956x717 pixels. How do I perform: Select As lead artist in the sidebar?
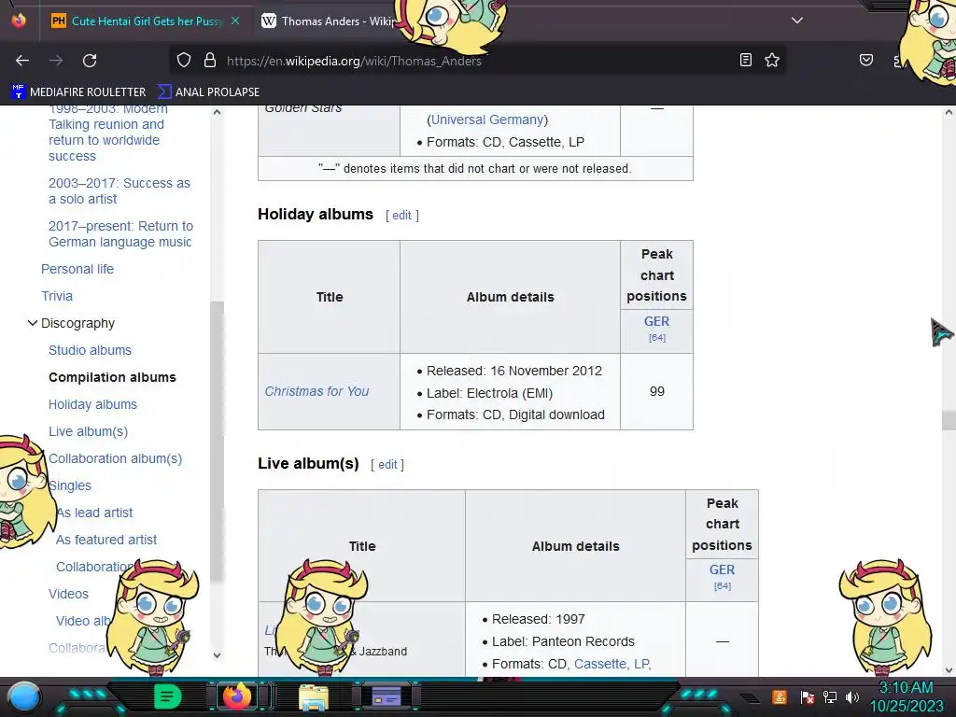[94, 513]
